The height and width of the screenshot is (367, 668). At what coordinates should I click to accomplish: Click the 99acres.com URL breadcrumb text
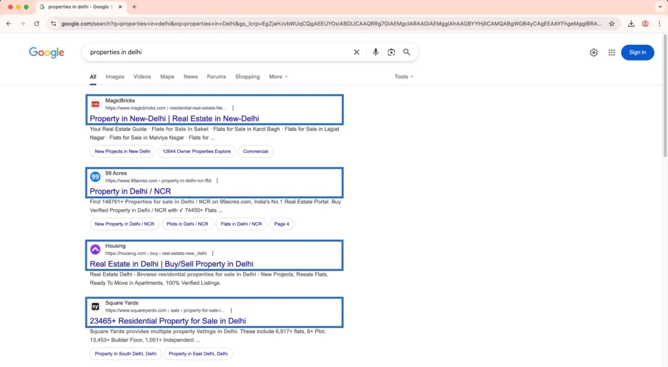[x=158, y=181]
